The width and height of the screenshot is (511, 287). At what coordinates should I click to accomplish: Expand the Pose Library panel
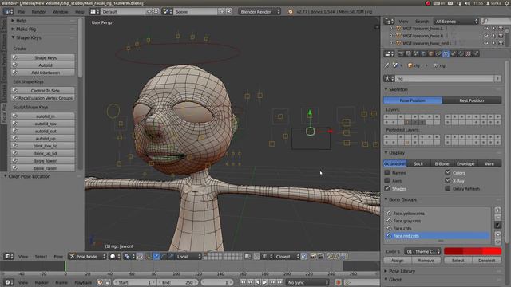[x=402, y=271]
